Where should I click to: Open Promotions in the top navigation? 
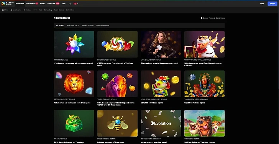(x=20, y=3)
